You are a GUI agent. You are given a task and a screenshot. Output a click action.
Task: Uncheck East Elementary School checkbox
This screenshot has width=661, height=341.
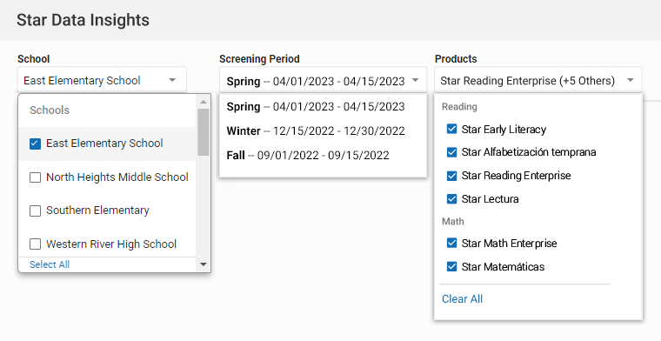click(35, 144)
